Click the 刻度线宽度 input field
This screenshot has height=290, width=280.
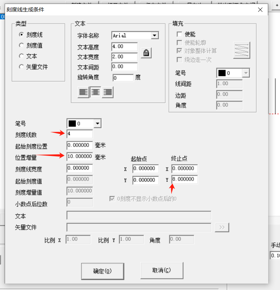(80, 168)
